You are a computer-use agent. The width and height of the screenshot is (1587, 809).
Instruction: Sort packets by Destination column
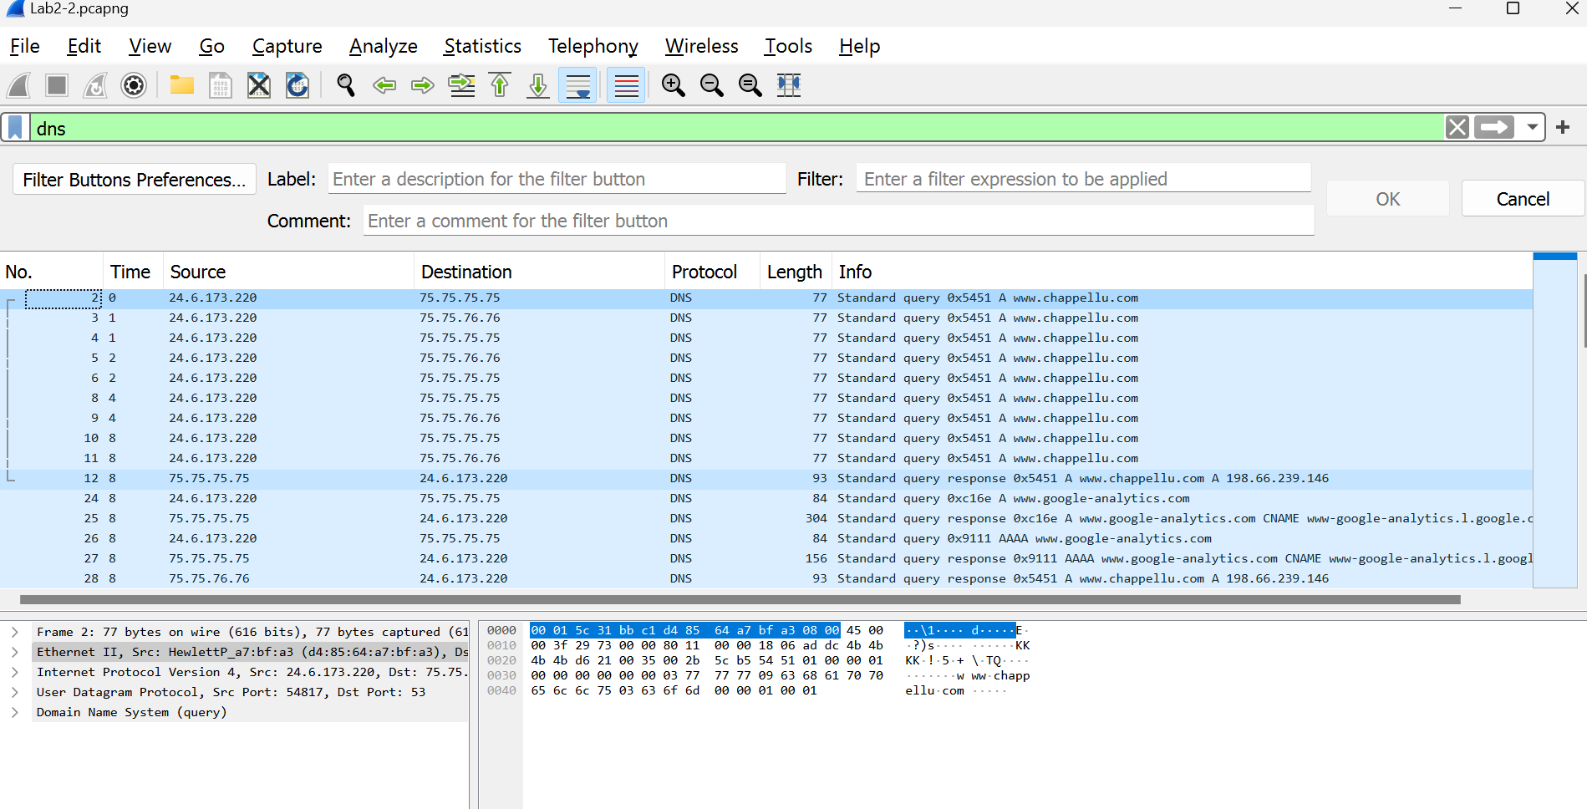[540, 272]
